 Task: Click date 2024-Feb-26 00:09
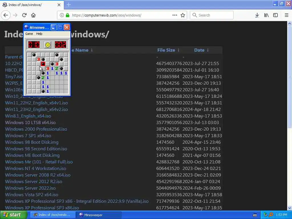click(x=202, y=188)
